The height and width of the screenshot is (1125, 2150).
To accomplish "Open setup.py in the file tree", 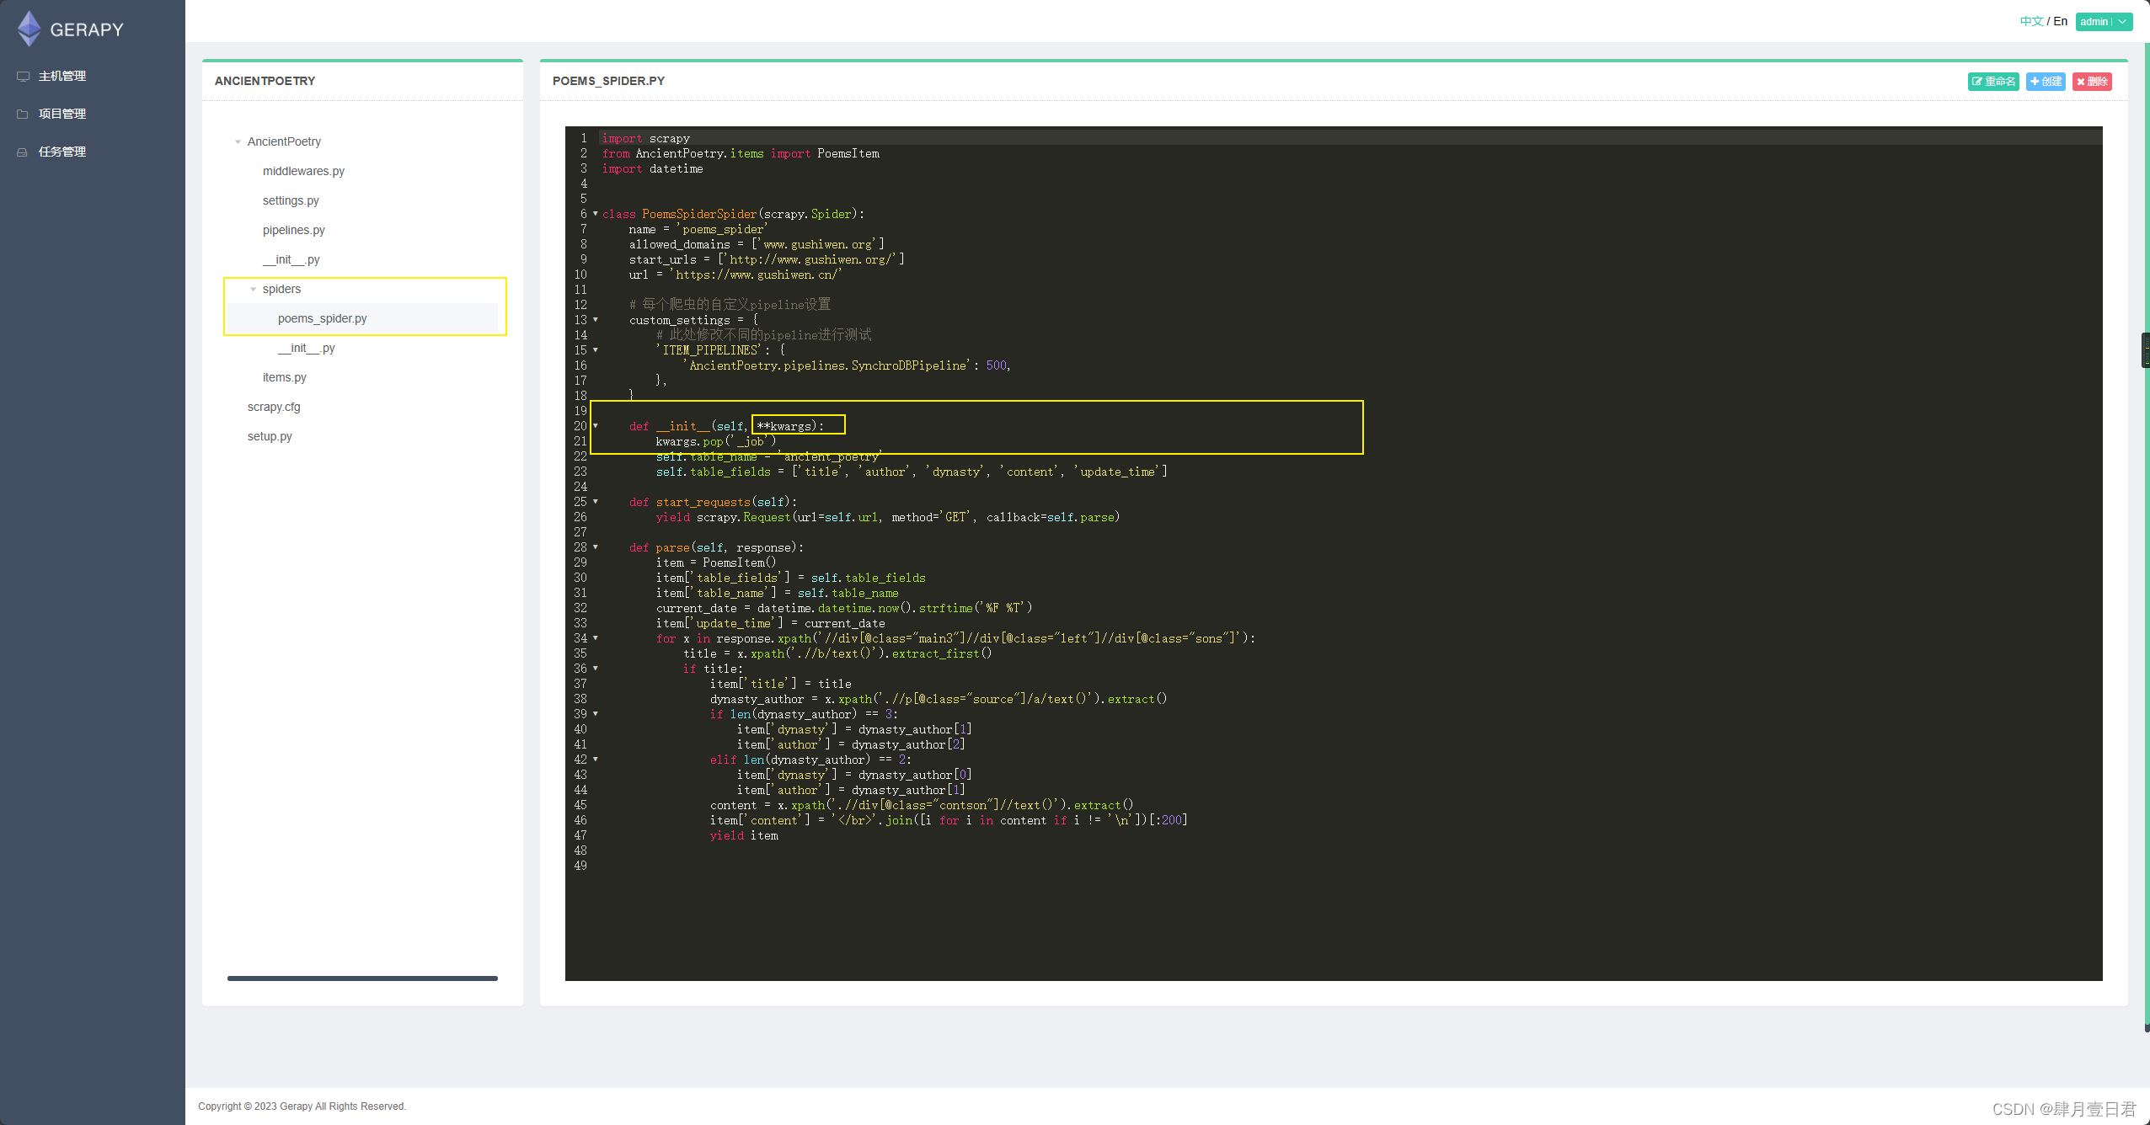I will (x=270, y=436).
